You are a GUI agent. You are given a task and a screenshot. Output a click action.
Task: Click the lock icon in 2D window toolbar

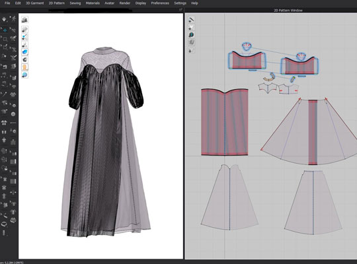point(191,50)
